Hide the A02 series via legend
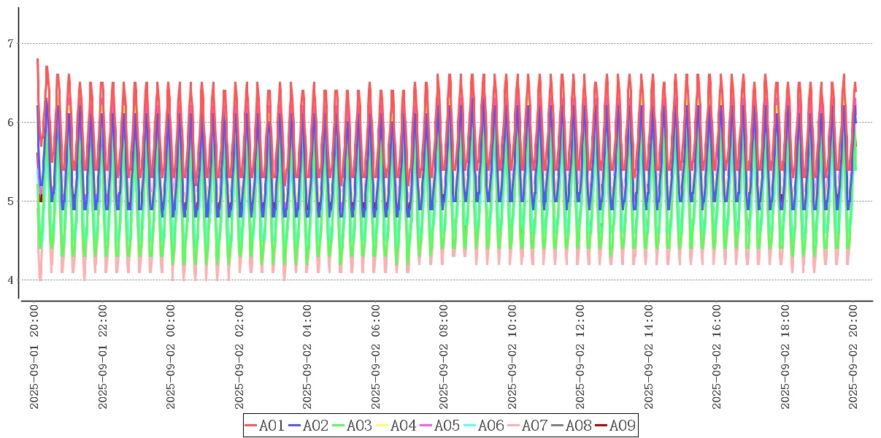The image size is (881, 438). click(308, 426)
